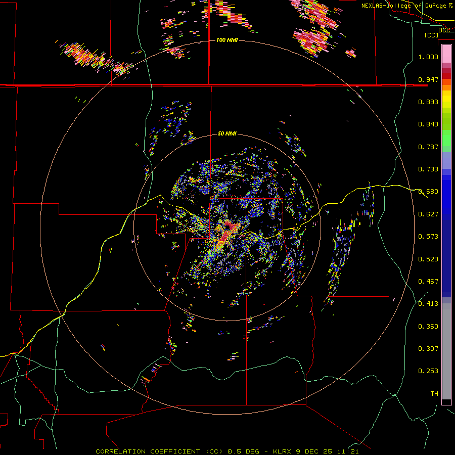Select the 1.000 value on color scale

point(428,57)
